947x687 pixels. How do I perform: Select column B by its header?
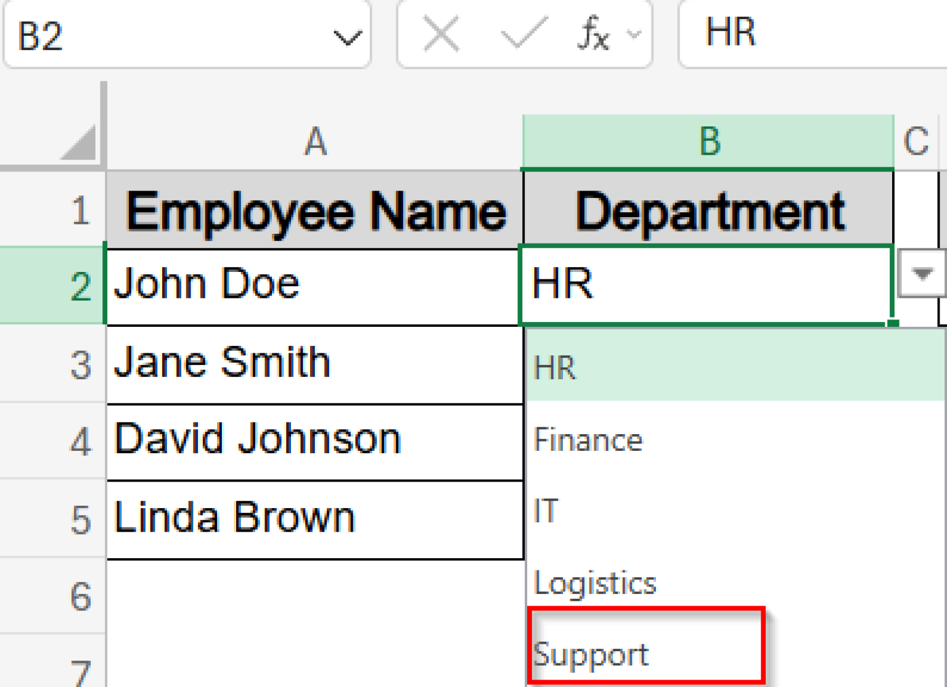(x=708, y=141)
